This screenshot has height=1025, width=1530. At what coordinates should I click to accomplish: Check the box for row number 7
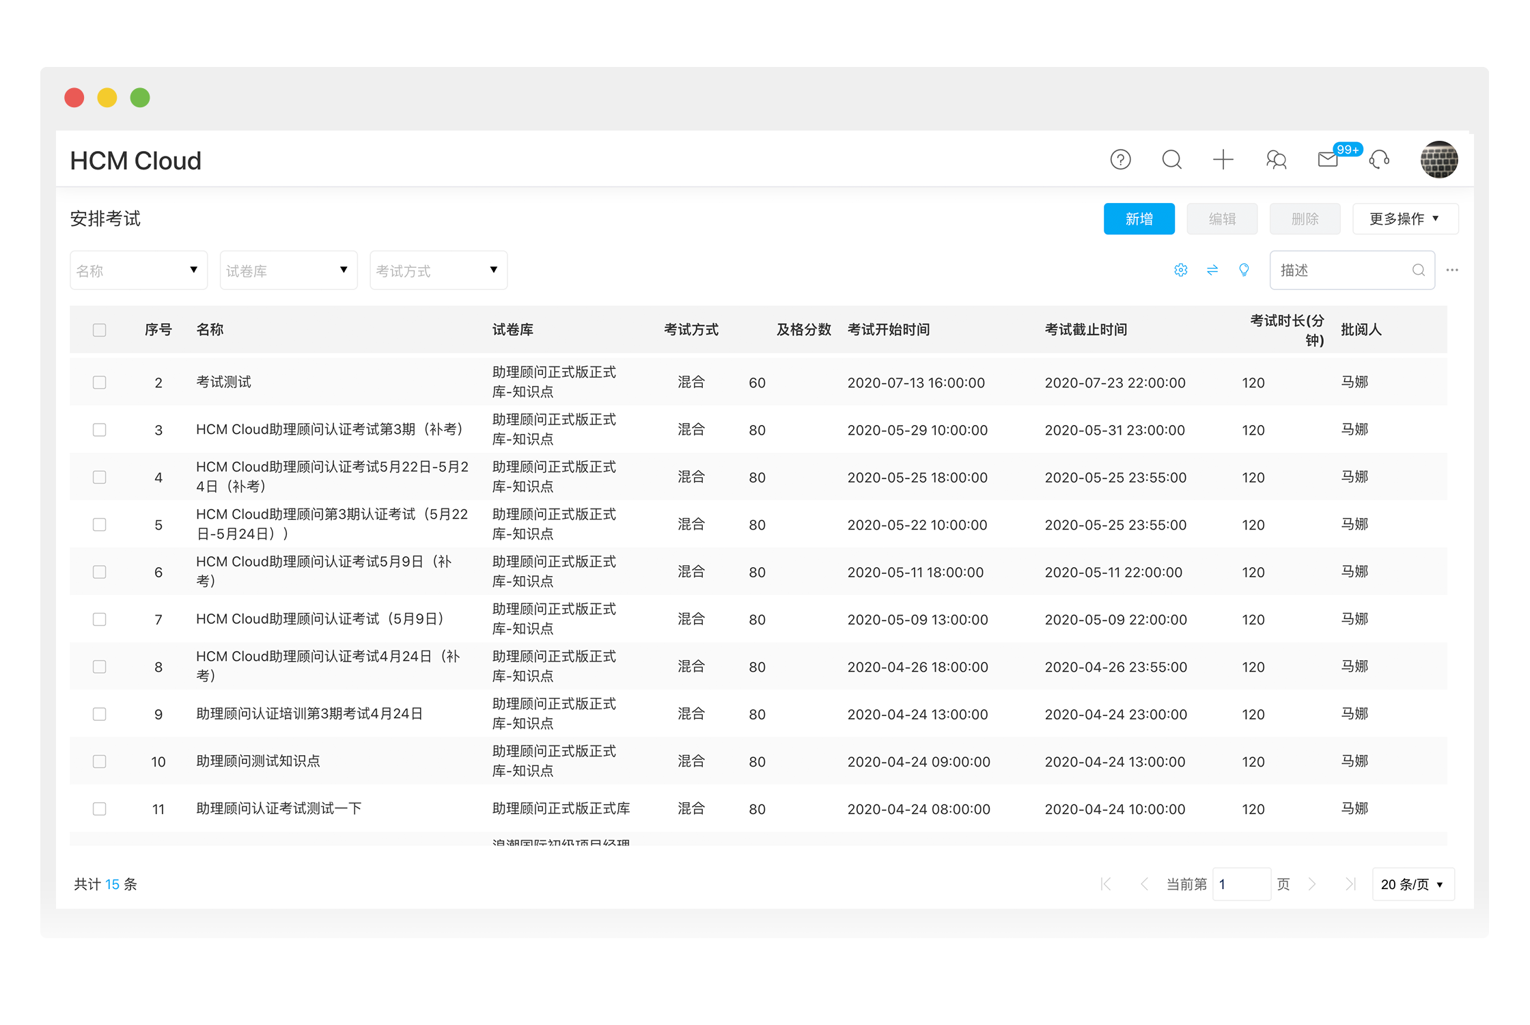[100, 619]
